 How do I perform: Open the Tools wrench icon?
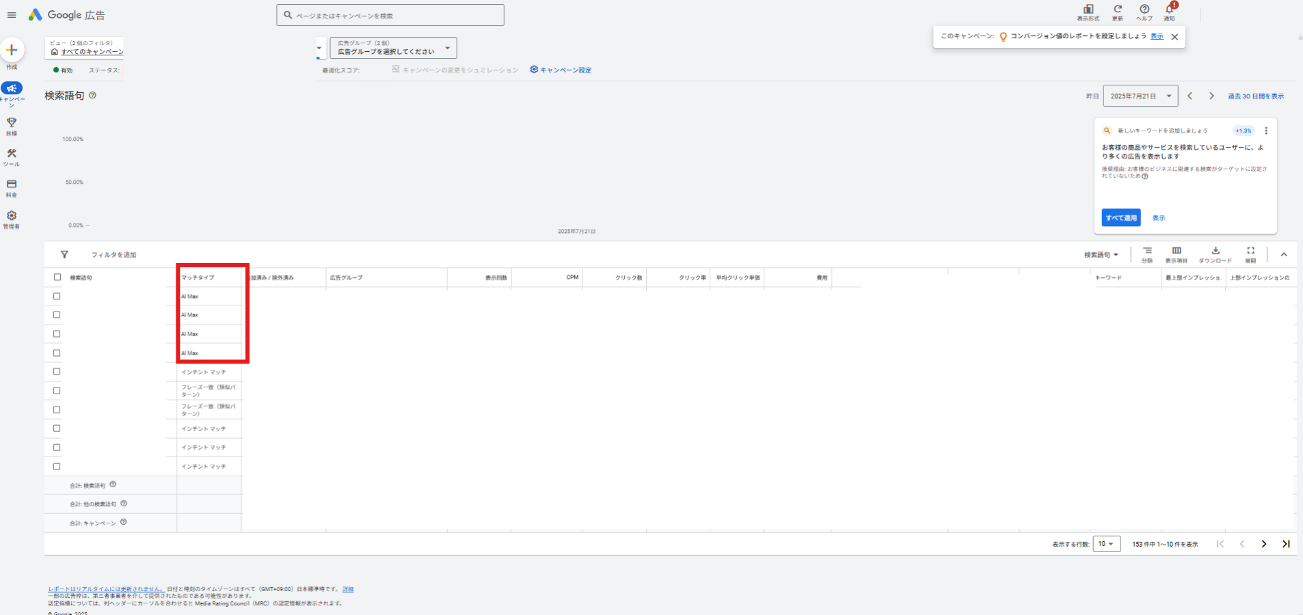click(12, 154)
